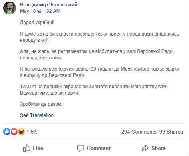The height and width of the screenshot is (156, 189).
Task: Click the Comment button label
Action: (x=99, y=148)
